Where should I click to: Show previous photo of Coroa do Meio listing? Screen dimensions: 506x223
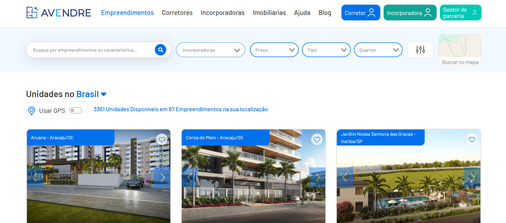click(x=190, y=178)
